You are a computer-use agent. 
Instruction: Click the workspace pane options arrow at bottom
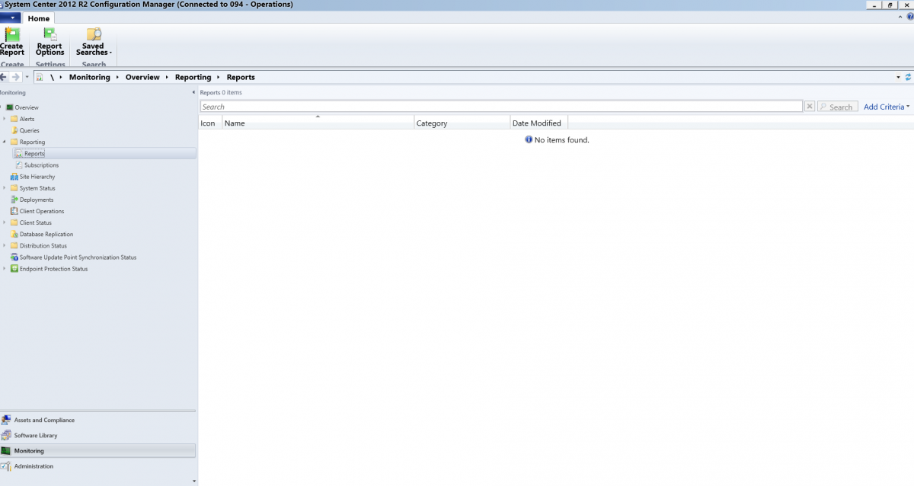pyautogui.click(x=193, y=481)
